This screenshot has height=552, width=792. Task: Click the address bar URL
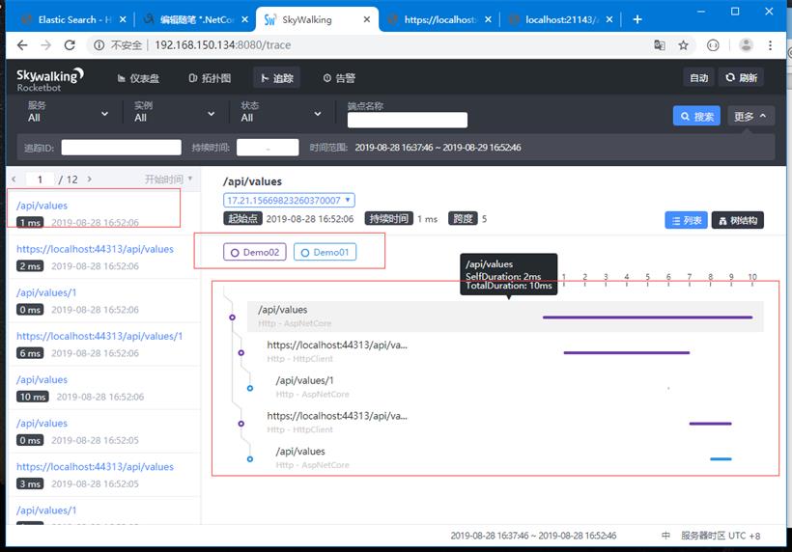[x=223, y=45]
